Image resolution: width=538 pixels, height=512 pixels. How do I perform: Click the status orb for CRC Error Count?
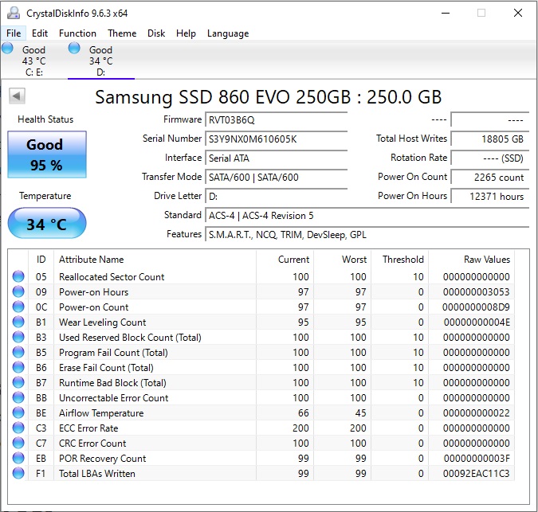tap(18, 443)
